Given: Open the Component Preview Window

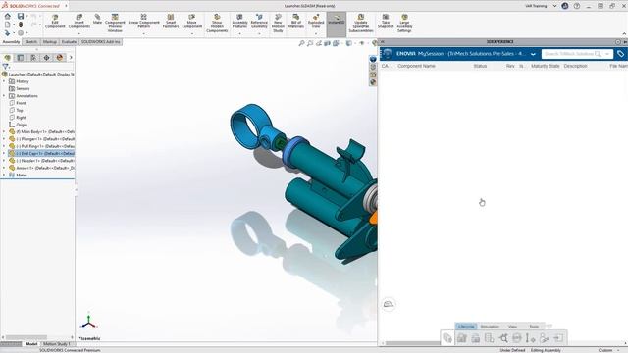Looking at the screenshot, I should click(x=115, y=24).
